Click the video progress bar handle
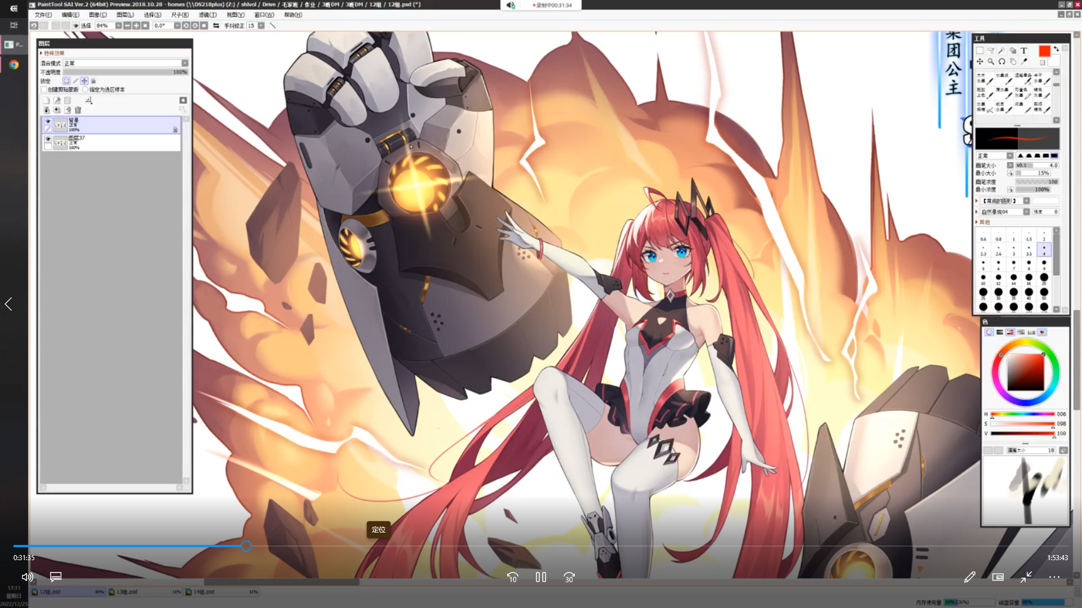 tap(246, 546)
